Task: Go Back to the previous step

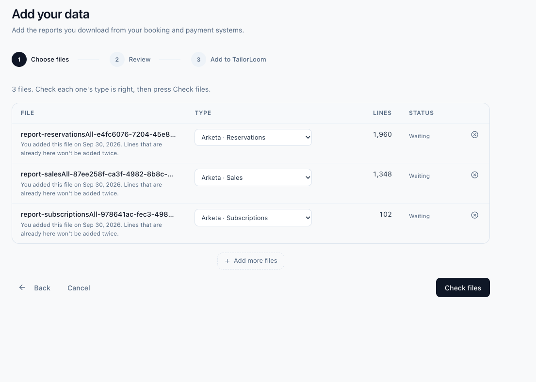Action: pos(34,287)
